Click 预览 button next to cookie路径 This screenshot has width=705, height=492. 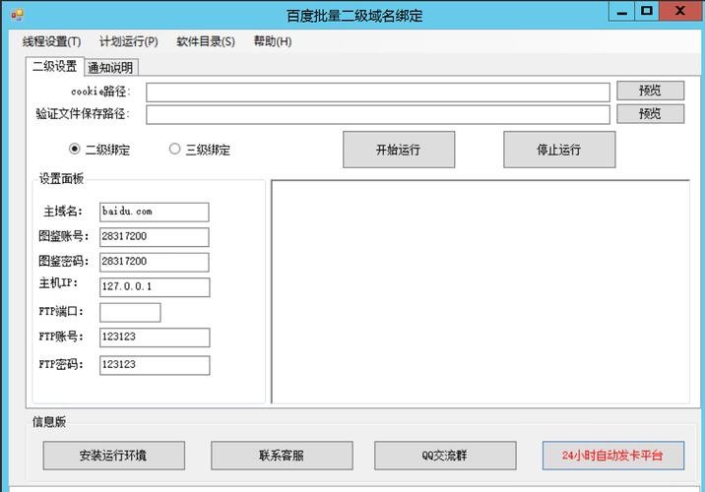[650, 91]
